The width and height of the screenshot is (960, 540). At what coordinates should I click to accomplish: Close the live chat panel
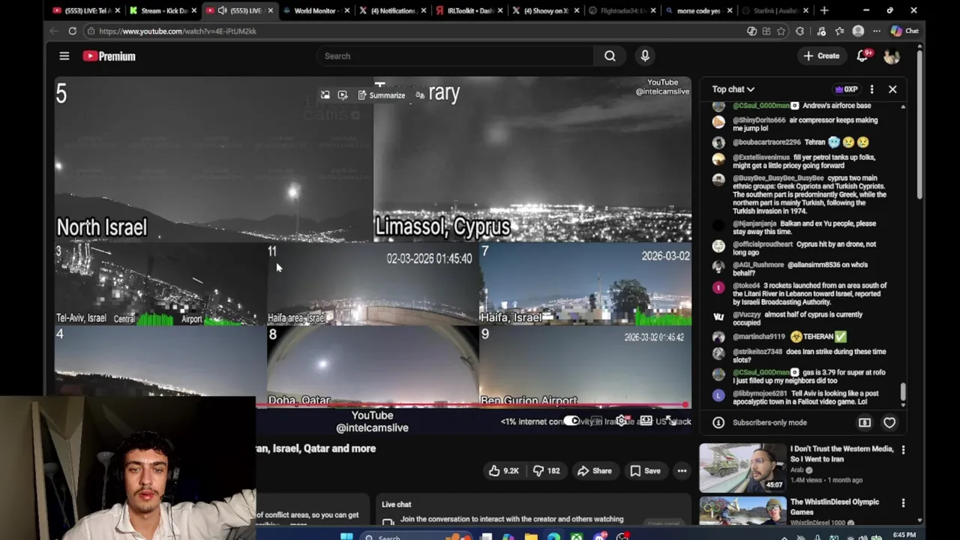pyautogui.click(x=892, y=89)
